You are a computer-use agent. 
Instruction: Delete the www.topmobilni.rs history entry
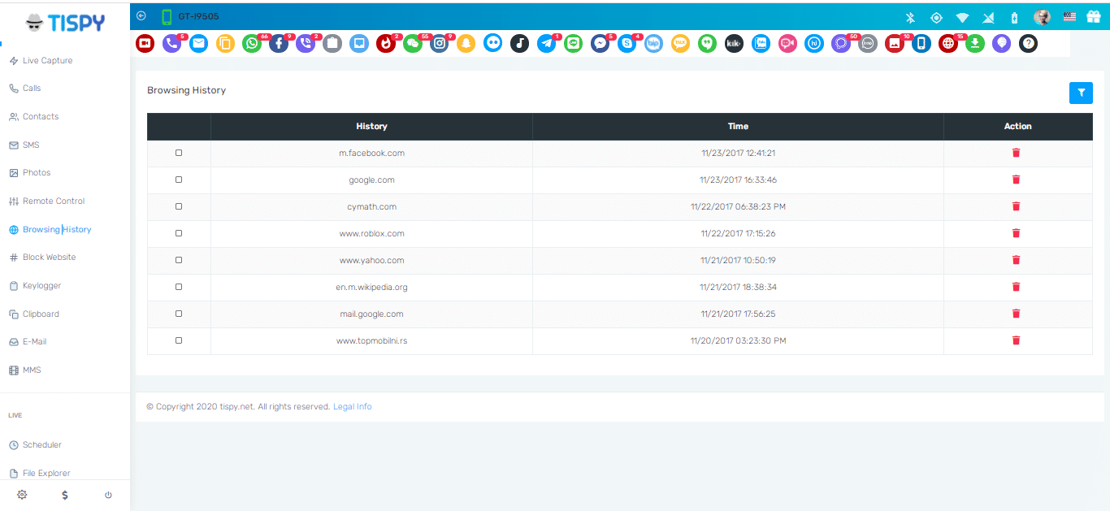click(x=1016, y=340)
